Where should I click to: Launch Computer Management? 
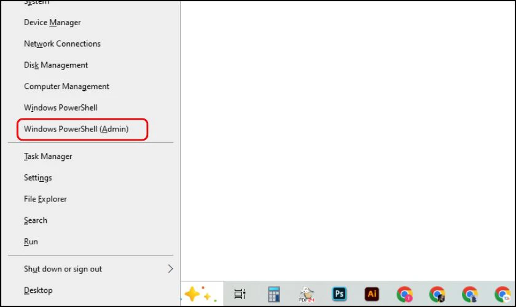point(66,87)
